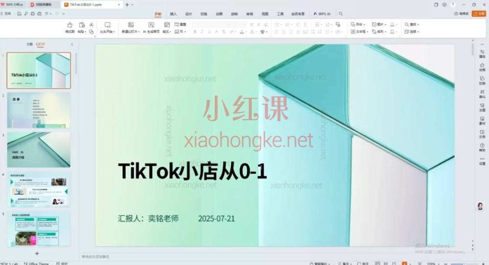The image size is (489, 265).
Task: Click the Reset (重置) slide button
Action: click(x=180, y=24)
